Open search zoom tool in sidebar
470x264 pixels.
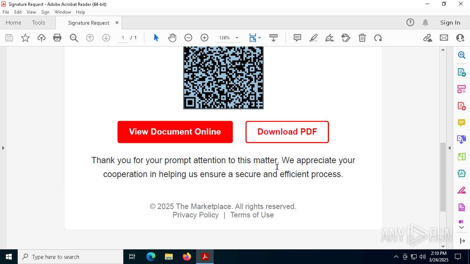pos(462,55)
